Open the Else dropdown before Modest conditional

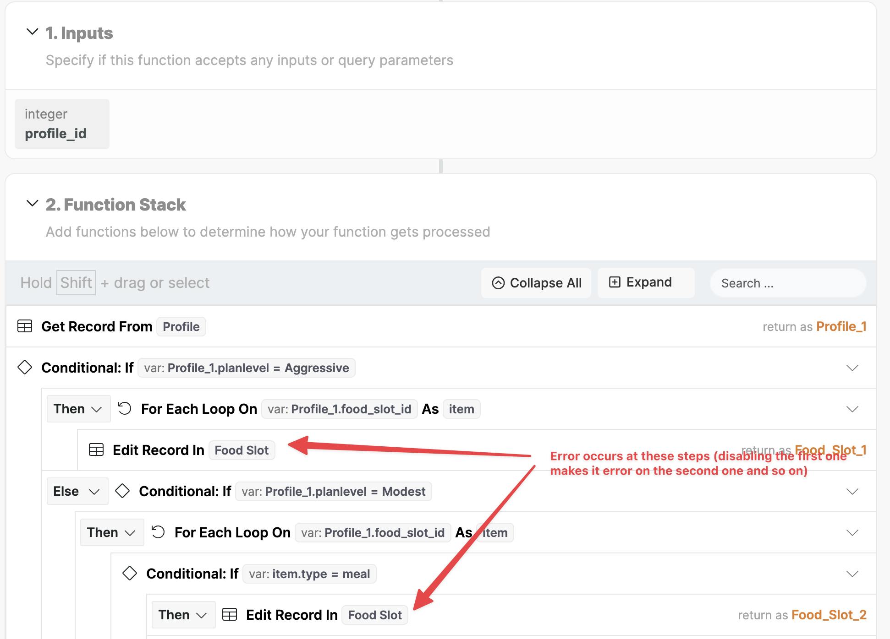click(x=77, y=491)
